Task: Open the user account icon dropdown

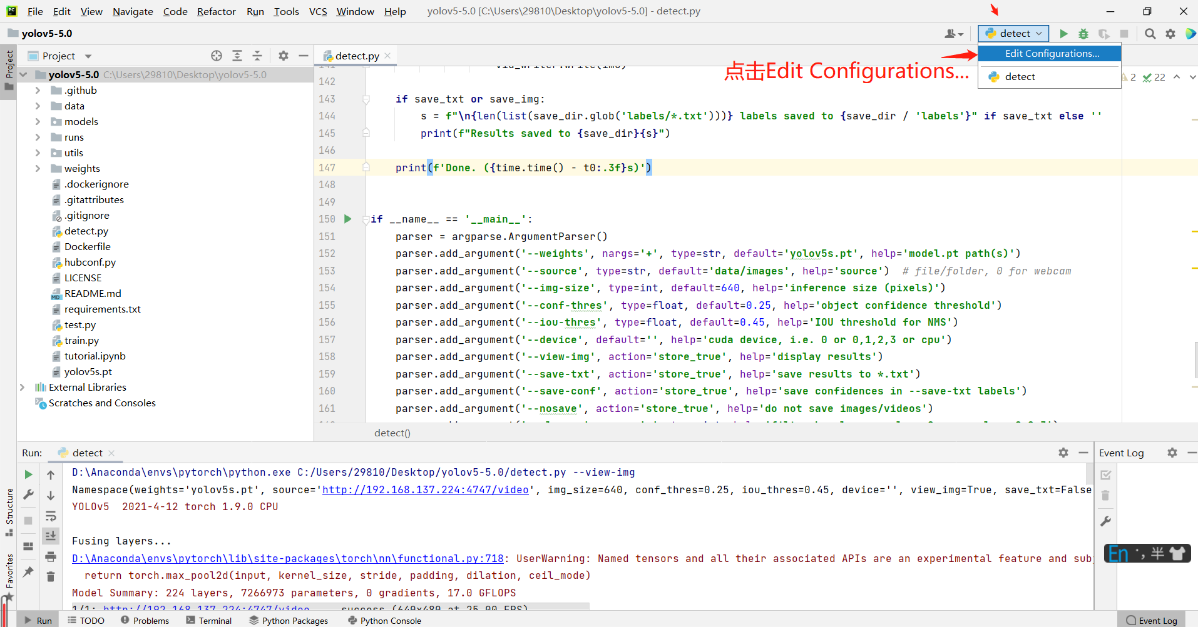Action: click(954, 34)
